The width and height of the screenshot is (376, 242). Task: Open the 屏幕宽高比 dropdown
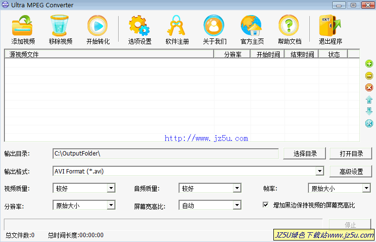[x=237, y=205]
